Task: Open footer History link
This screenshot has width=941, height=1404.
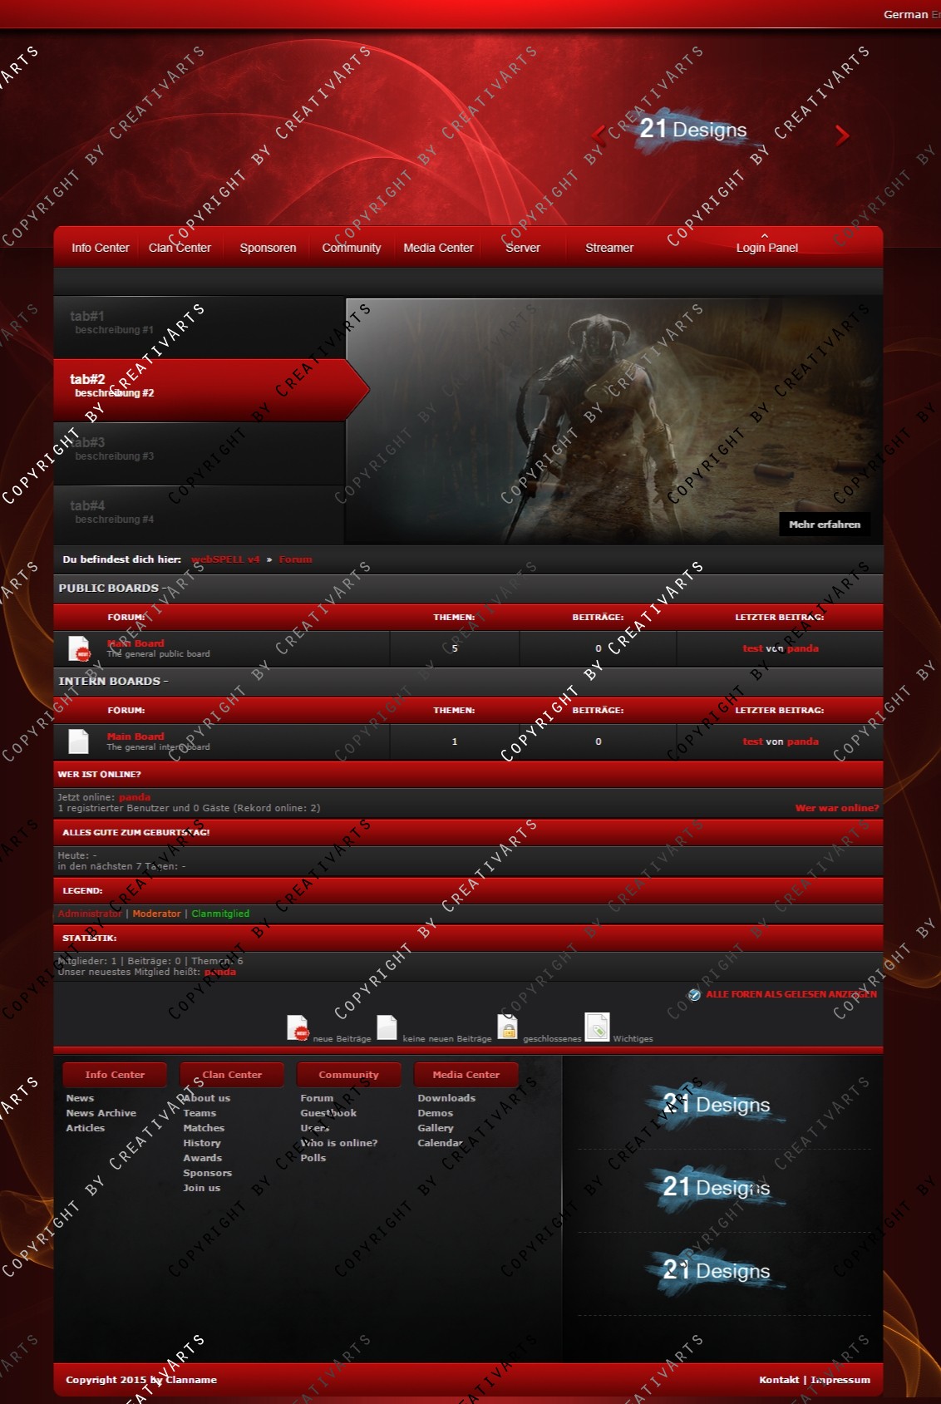Action: [202, 1143]
